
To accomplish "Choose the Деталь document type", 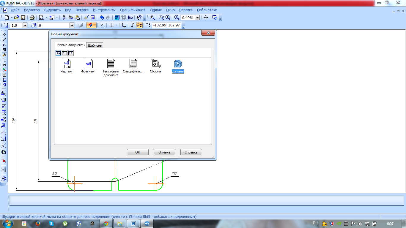I will point(178,66).
